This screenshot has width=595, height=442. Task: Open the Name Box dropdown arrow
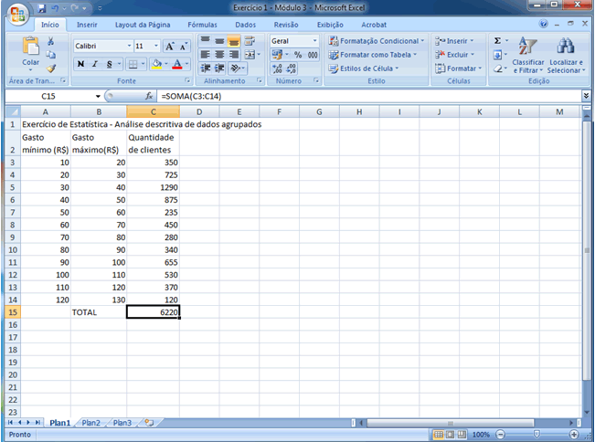click(x=98, y=96)
